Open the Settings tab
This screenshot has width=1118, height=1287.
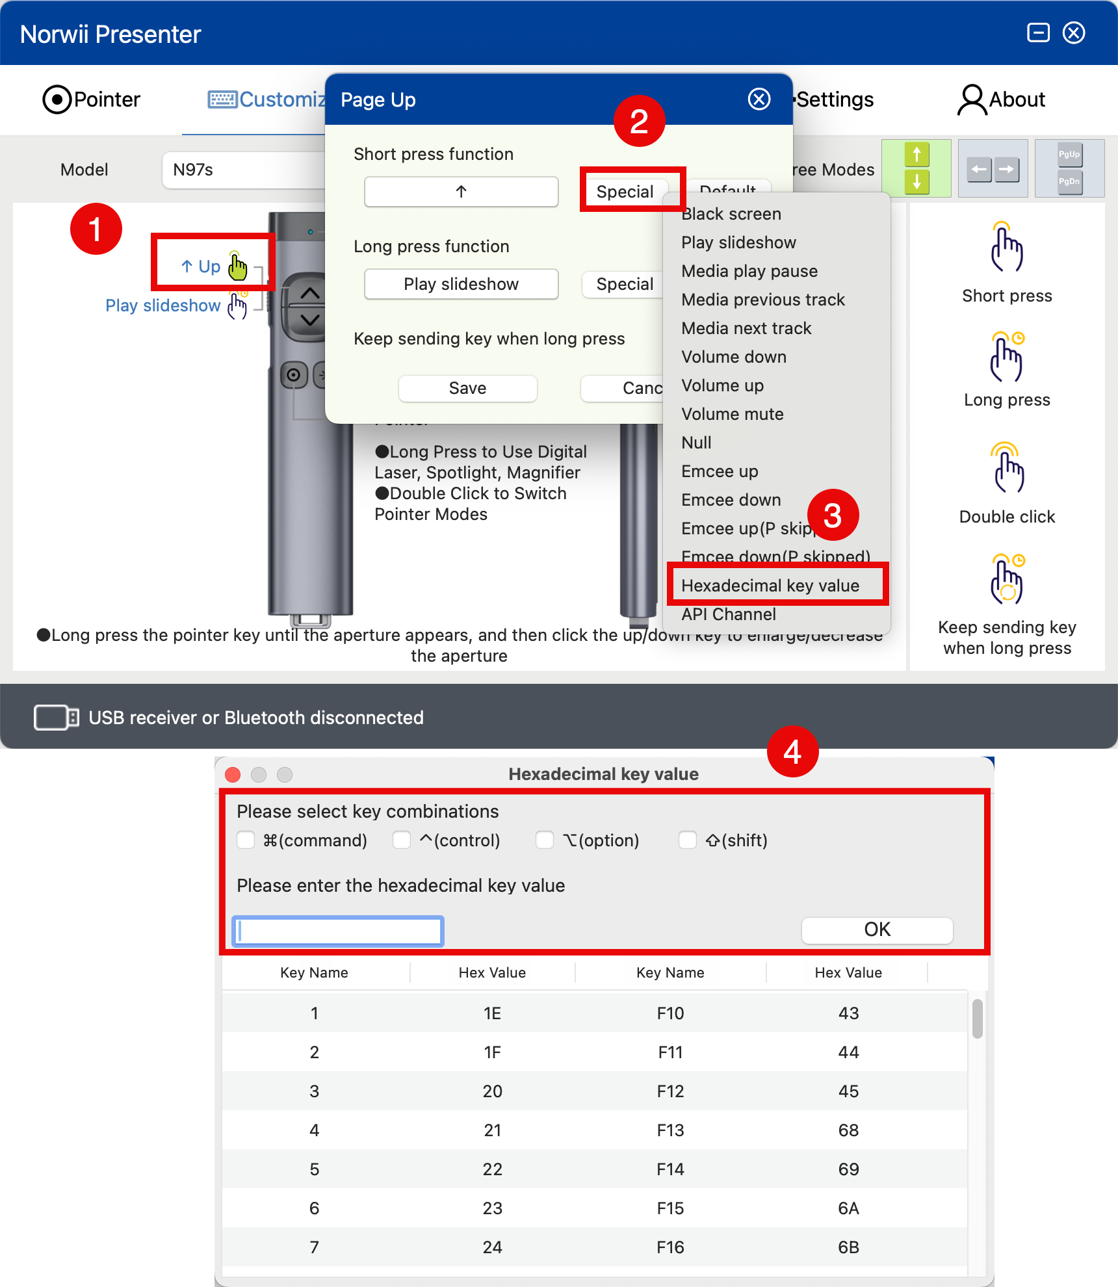tap(835, 99)
